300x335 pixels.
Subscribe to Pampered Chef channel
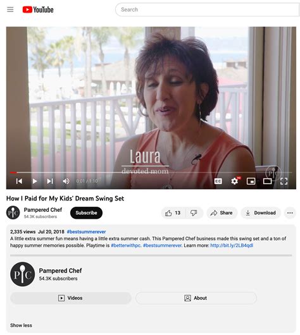86,213
